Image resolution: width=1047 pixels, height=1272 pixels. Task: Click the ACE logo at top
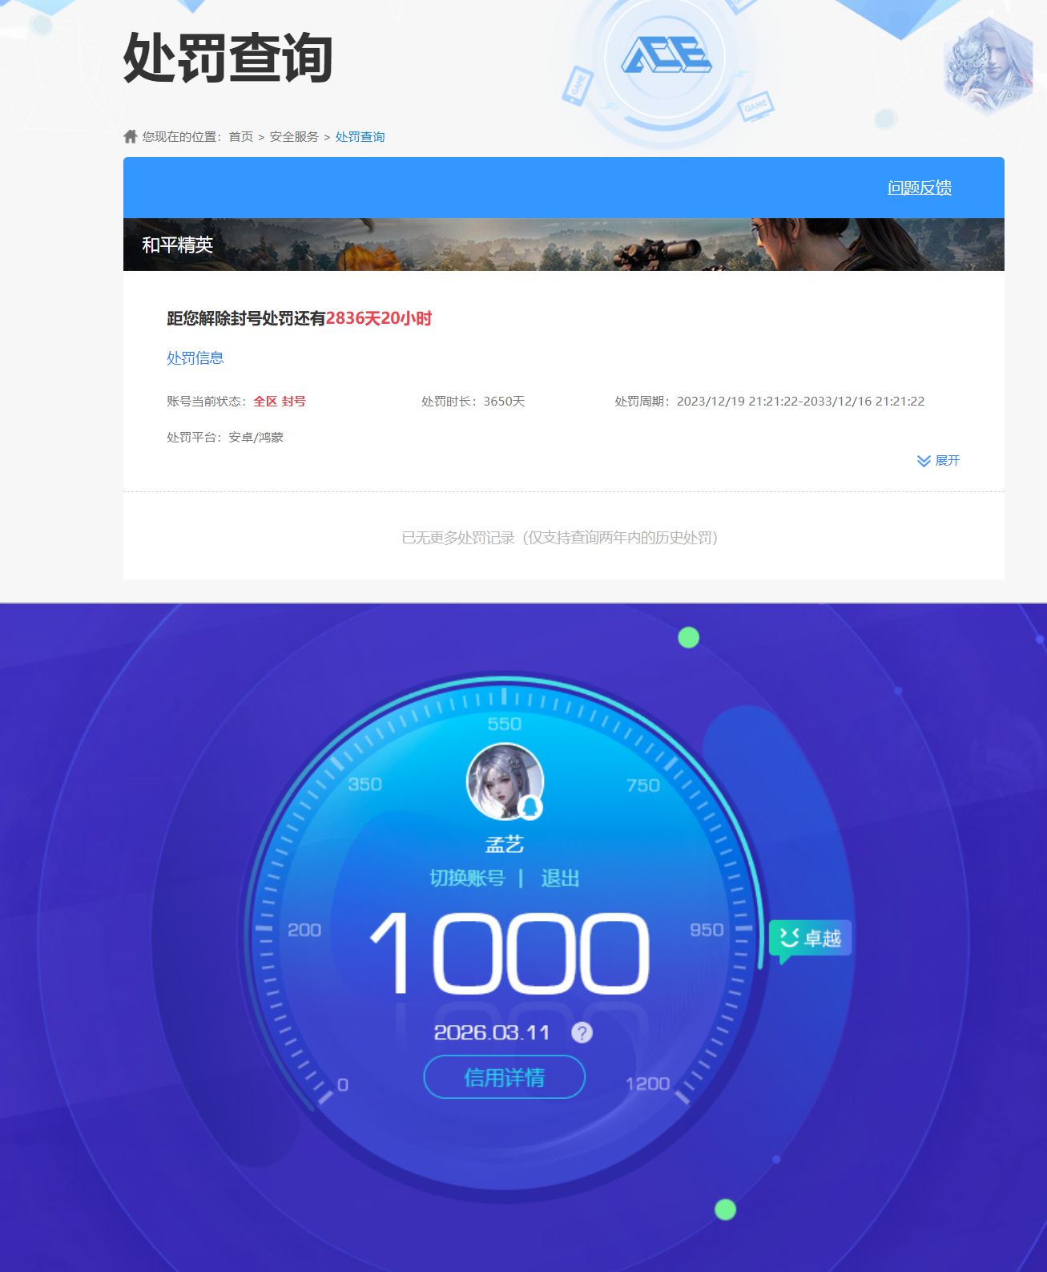pos(666,56)
